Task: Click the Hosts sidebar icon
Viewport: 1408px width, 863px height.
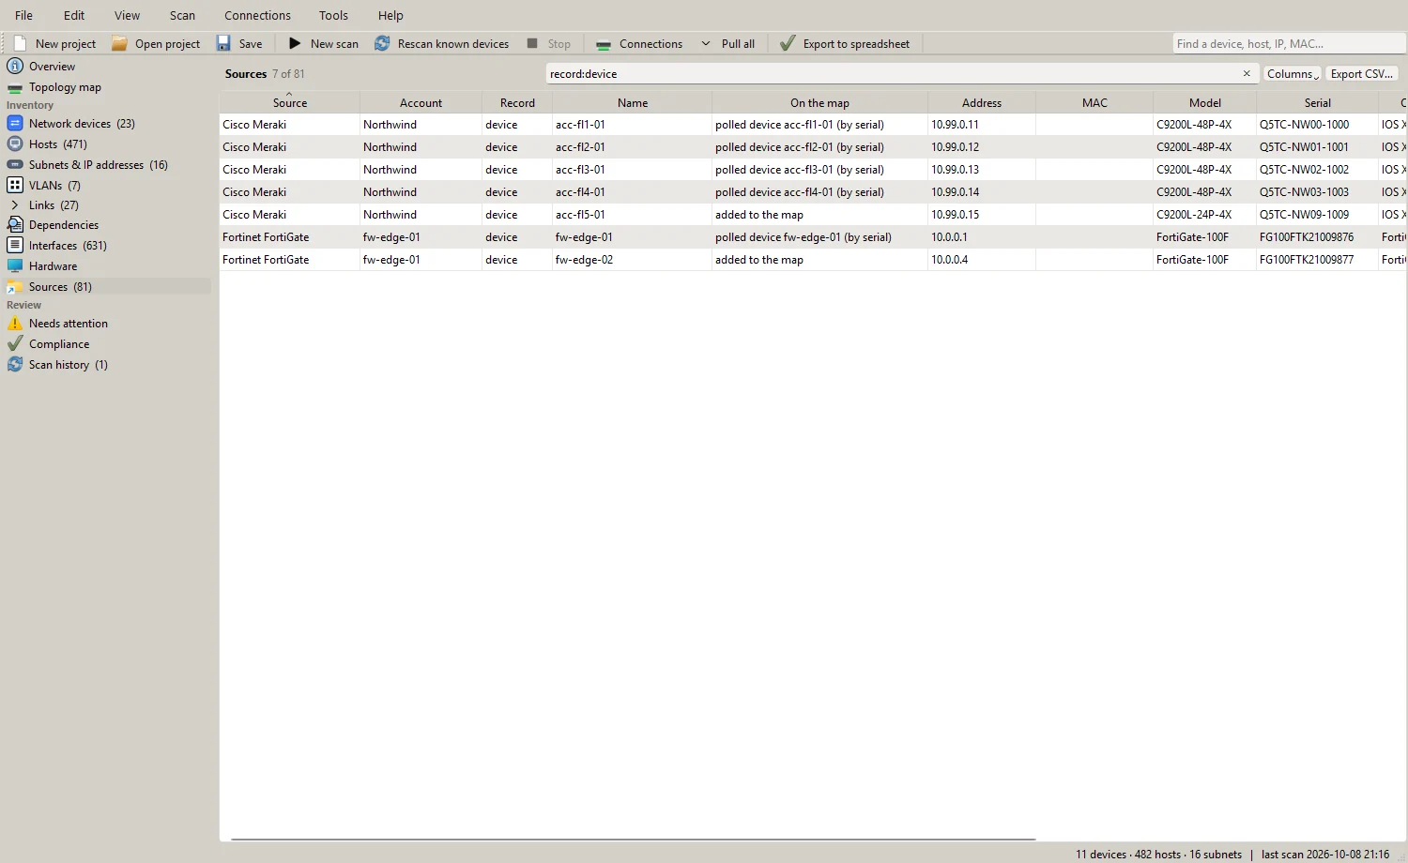Action: [15, 144]
